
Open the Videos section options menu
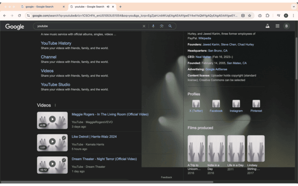tap(55, 106)
